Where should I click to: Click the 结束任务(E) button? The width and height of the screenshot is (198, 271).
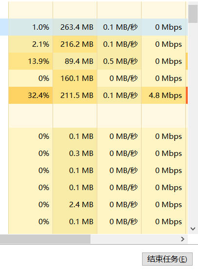pos(167,259)
